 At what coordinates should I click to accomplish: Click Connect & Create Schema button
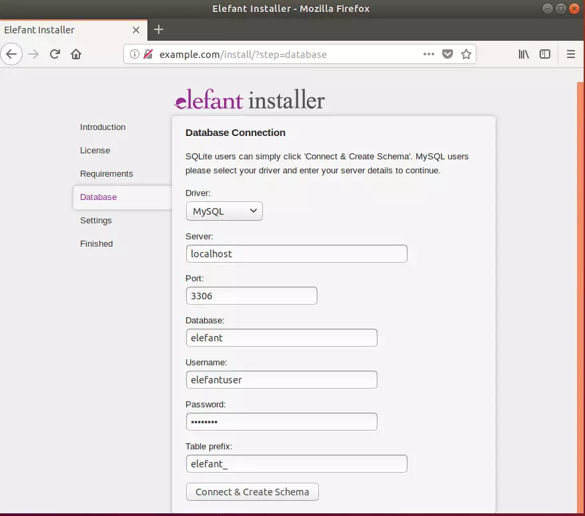[252, 492]
